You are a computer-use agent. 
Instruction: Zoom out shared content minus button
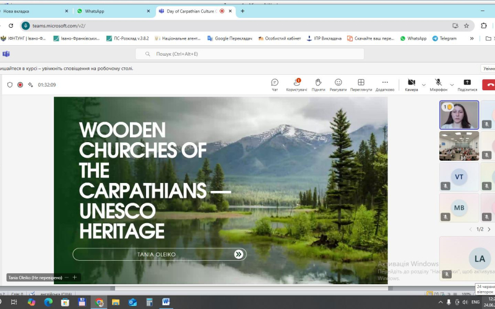(67, 277)
